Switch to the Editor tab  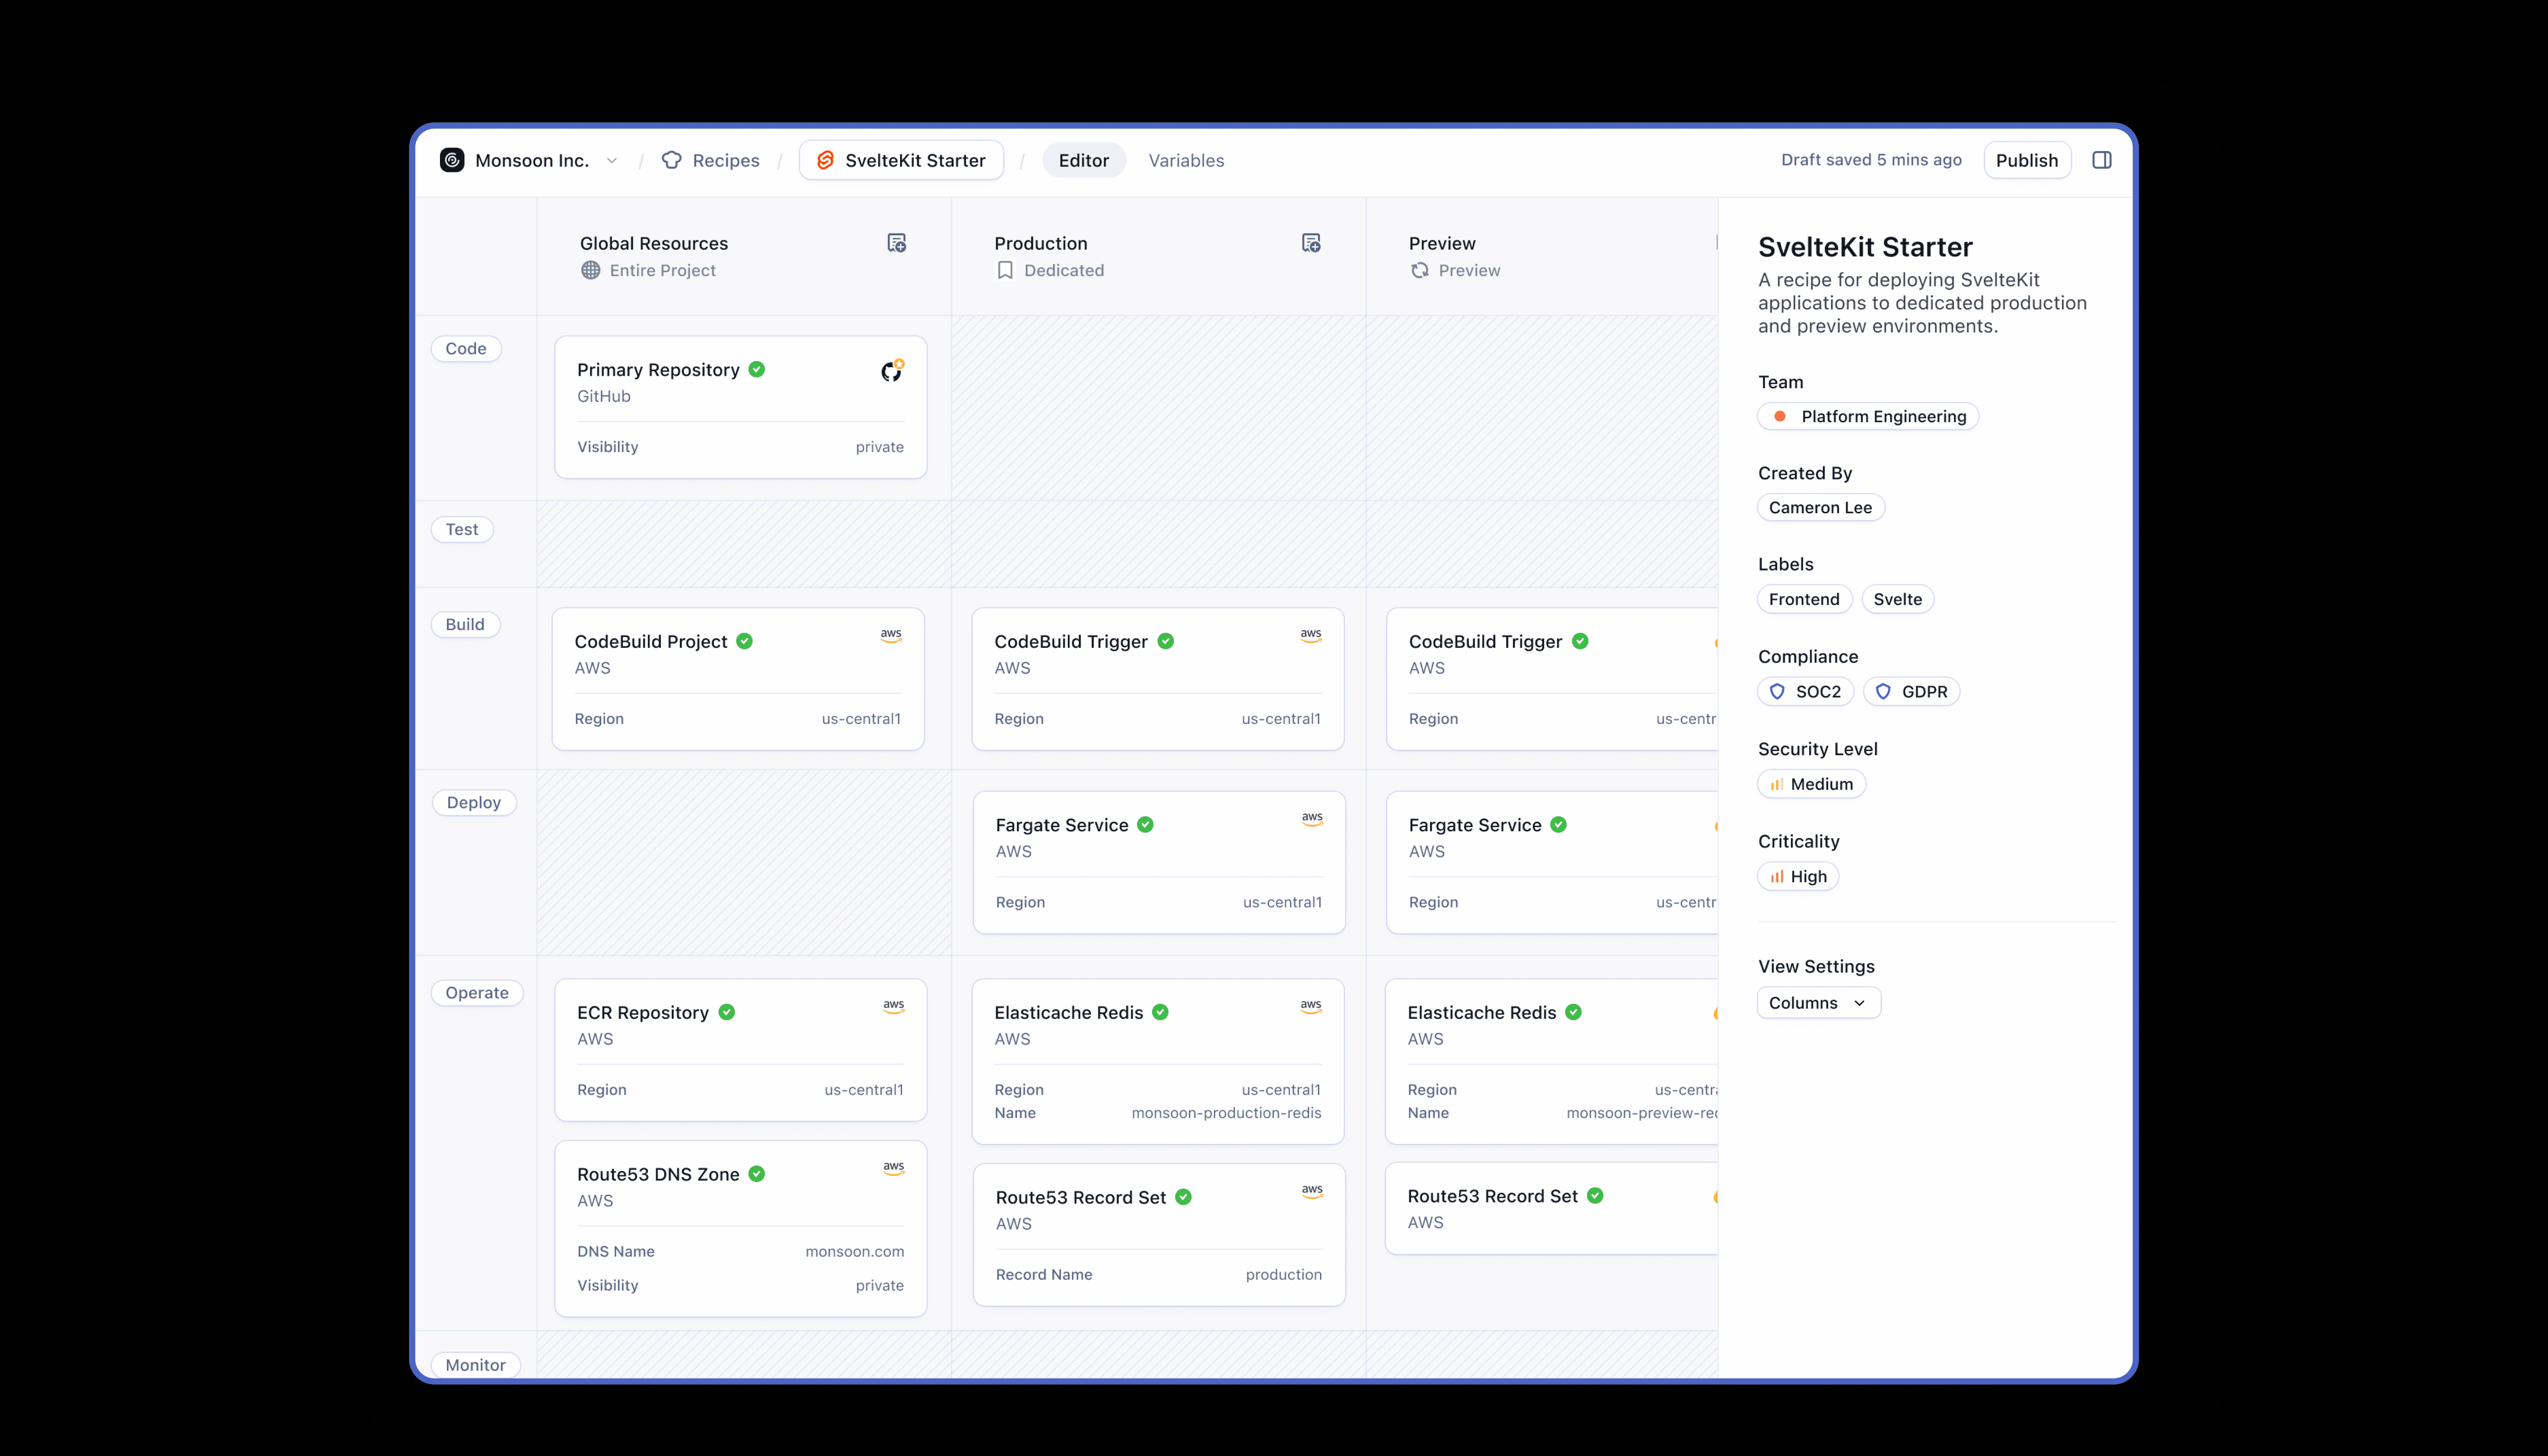pyautogui.click(x=1084, y=160)
